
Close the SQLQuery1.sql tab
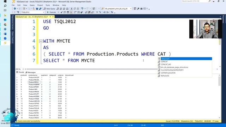click(53, 17)
